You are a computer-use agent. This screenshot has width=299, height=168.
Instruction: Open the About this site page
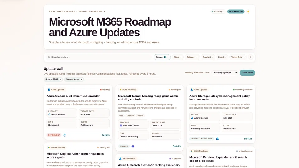point(236,12)
